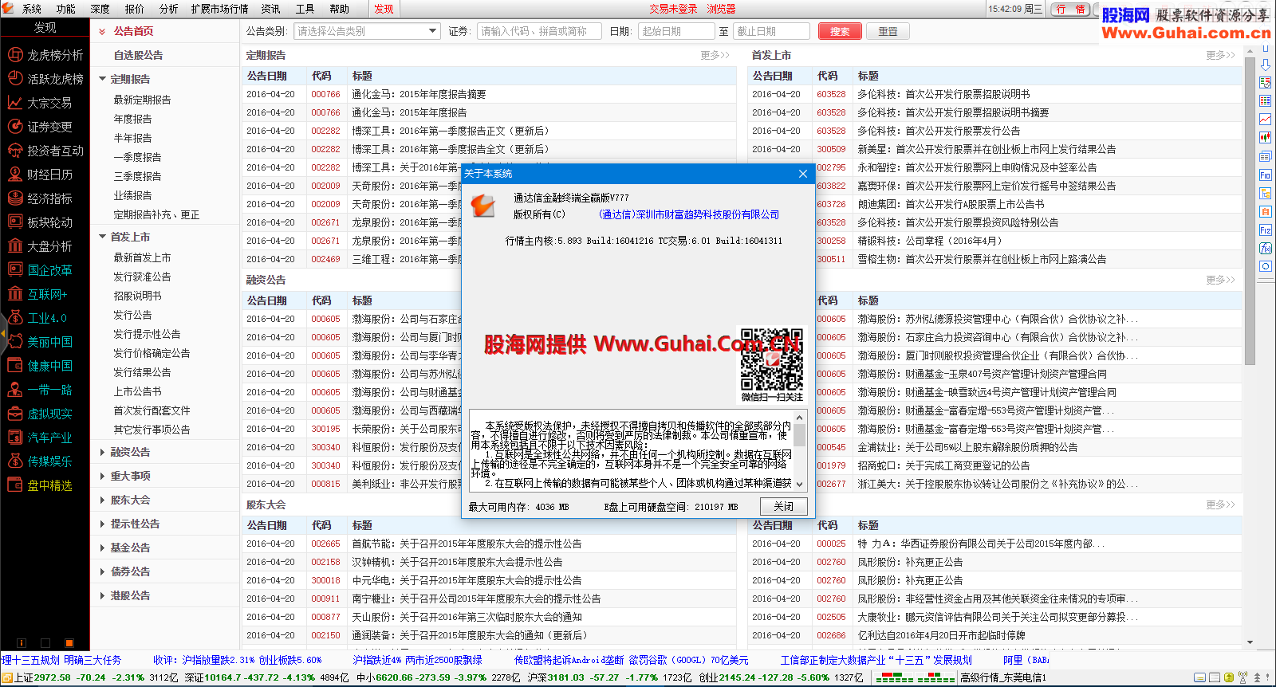Click 关闭 in the about dialog
The height and width of the screenshot is (687, 1276).
click(783, 506)
